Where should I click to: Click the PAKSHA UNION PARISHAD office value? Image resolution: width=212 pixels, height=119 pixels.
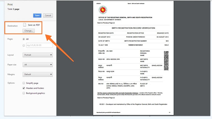[136, 37]
